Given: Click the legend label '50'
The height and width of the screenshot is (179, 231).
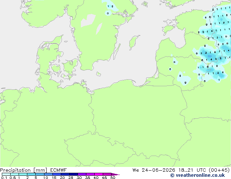Looking at the screenshot, I should pos(113,178).
